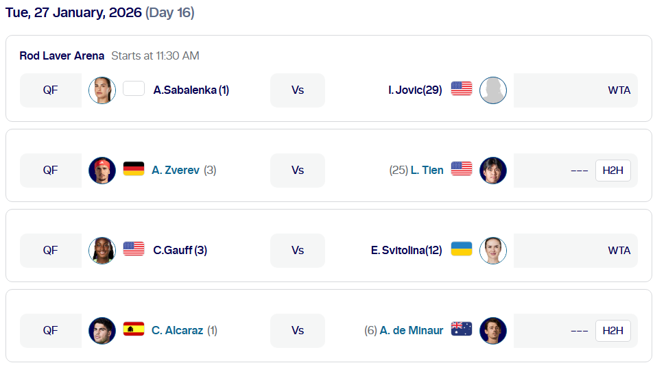Click Carlos Alcaraz's avatar photo

click(102, 331)
